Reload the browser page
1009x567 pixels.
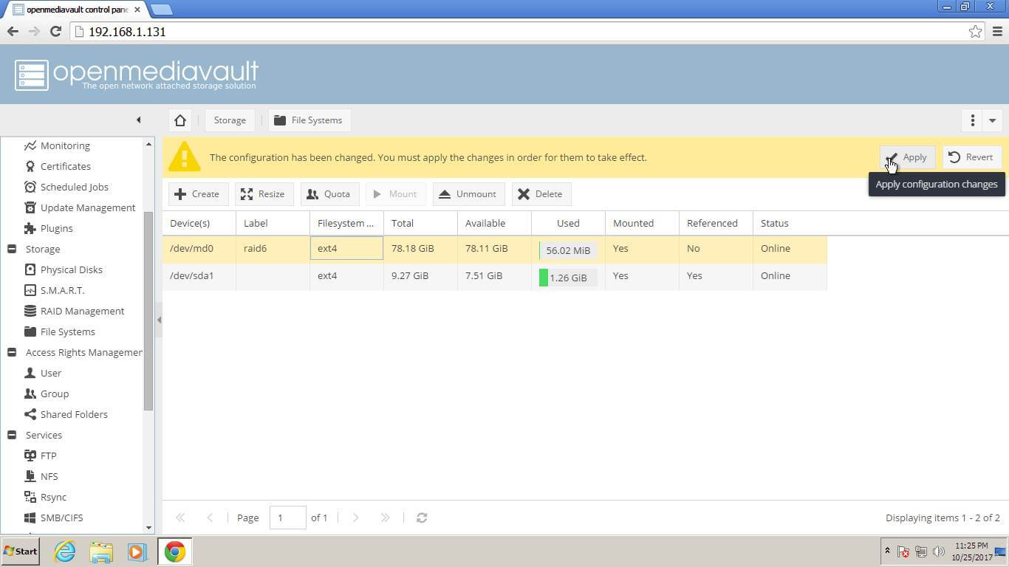[55, 32]
